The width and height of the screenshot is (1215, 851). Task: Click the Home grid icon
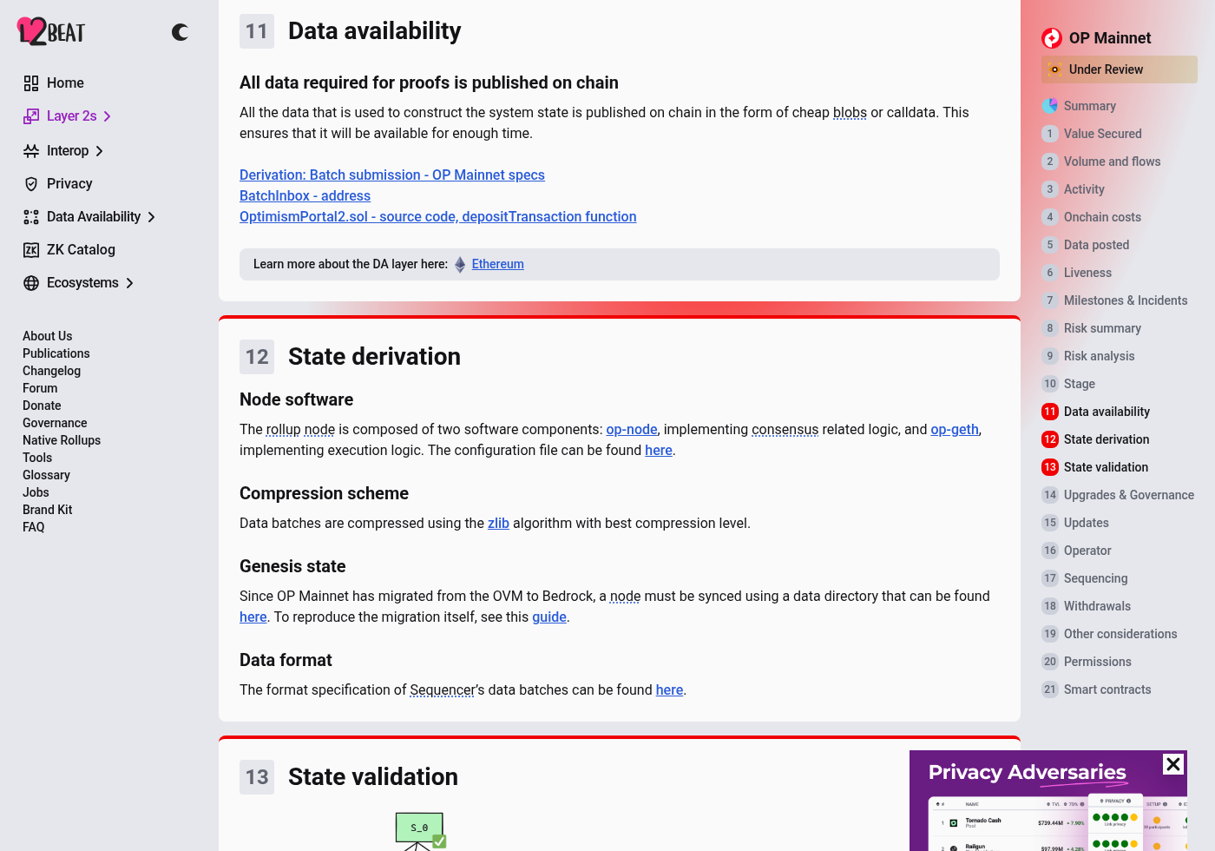coord(31,83)
